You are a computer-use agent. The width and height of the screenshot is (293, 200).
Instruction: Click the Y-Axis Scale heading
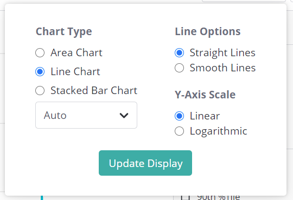point(205,95)
